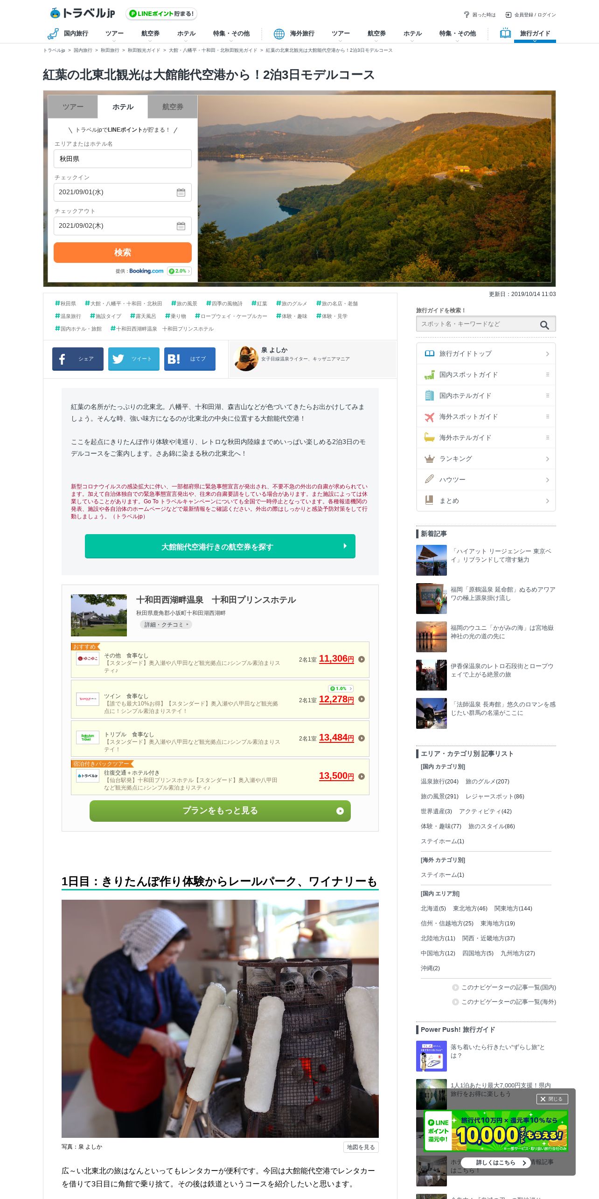Click the まとめ notebook icon
Image resolution: width=599 pixels, height=1199 pixels.
point(430,501)
